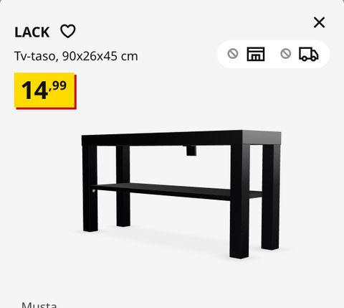This screenshot has height=308, width=344.
Task: Click the 90x26x45 cm dimensions text
Action: [100, 56]
